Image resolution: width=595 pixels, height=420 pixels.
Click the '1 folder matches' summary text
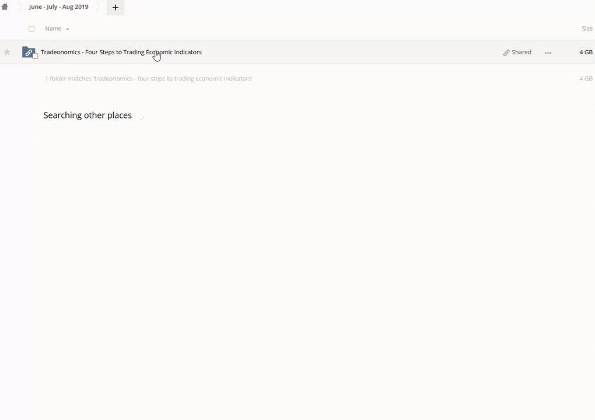[148, 79]
